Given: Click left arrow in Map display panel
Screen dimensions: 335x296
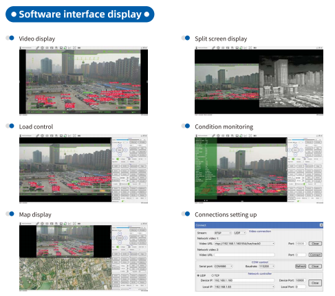Looking at the screenshot, I should (x=114, y=238).
